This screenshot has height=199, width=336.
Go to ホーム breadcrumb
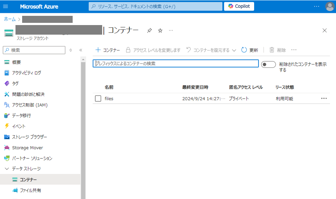point(10,19)
